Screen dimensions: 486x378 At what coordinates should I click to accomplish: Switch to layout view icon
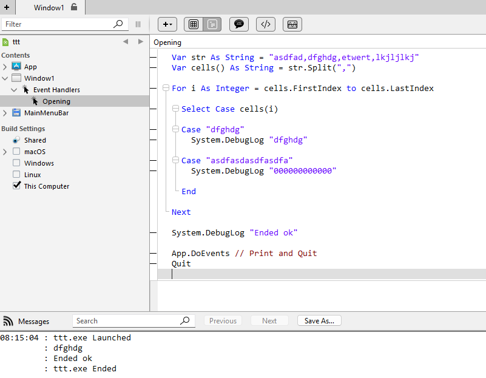click(194, 24)
